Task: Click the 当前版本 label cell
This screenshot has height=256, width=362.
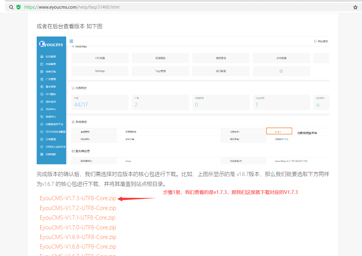Action: point(244,132)
